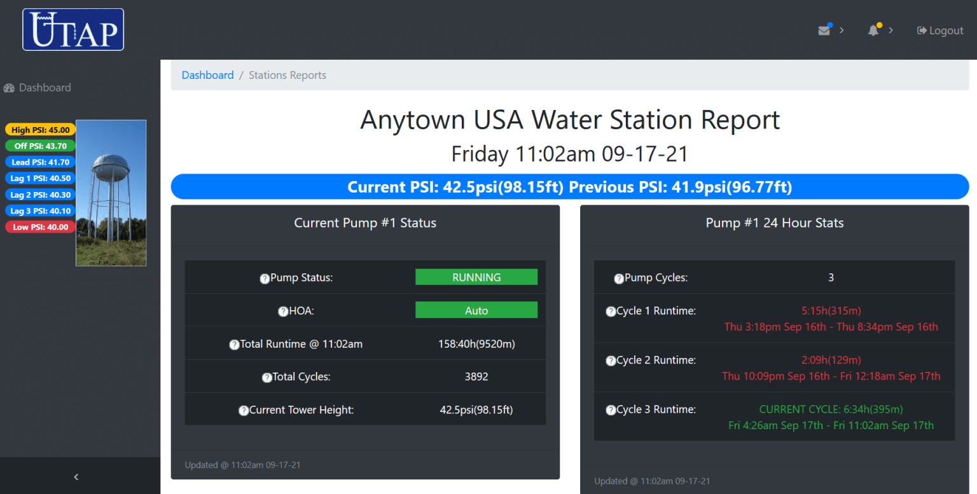Open the messages envelope icon
The image size is (977, 494).
[x=824, y=30]
